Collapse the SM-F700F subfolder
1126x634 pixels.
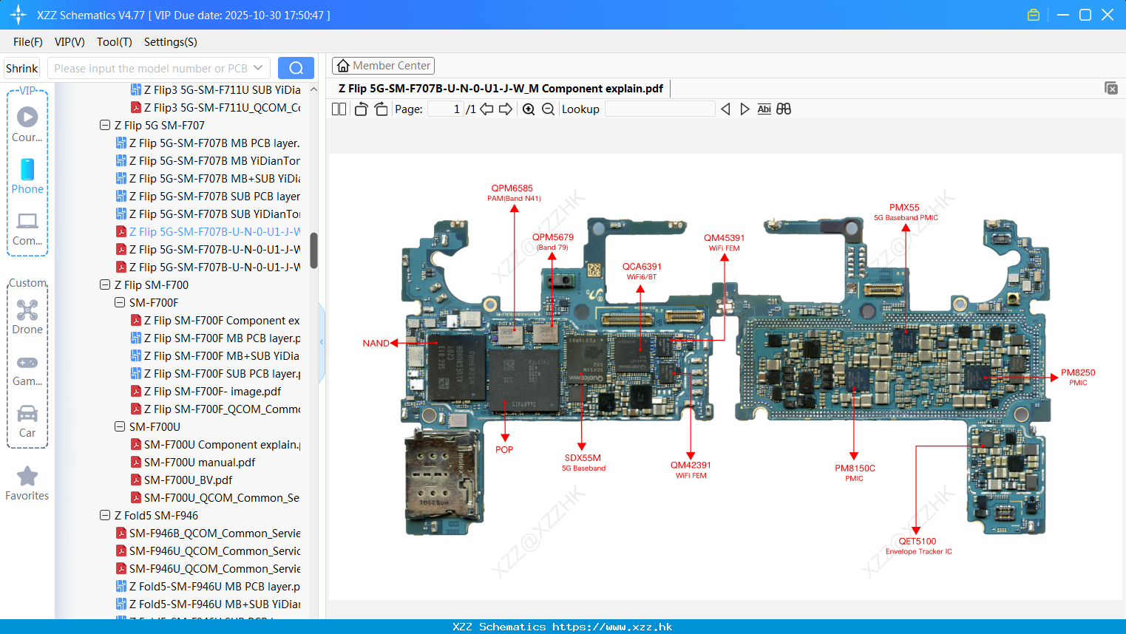click(120, 302)
